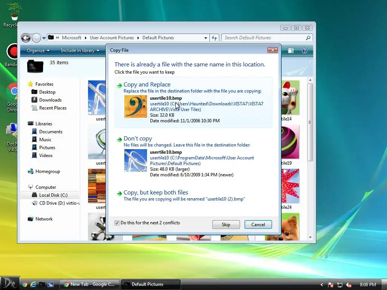This screenshot has height=290, width=387.
Task: Expand arrow after Microsoft breadcrumb
Action: 86,38
